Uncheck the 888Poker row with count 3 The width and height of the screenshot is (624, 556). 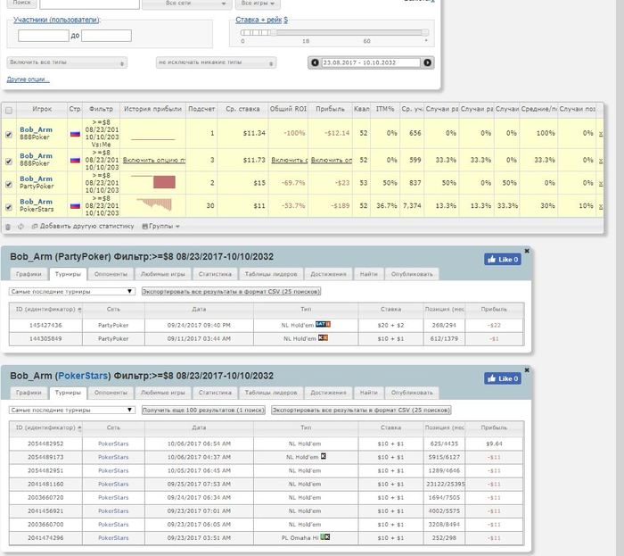pyautogui.click(x=9, y=162)
